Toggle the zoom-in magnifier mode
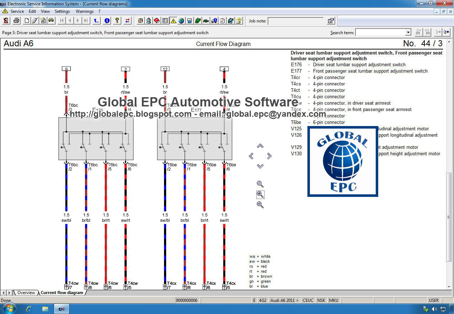 click(x=260, y=195)
